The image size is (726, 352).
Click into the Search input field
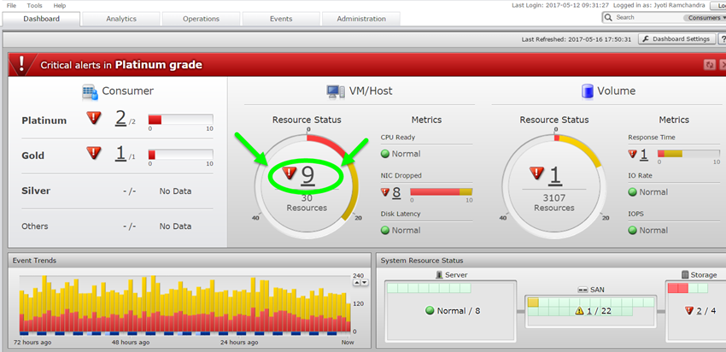(x=647, y=17)
